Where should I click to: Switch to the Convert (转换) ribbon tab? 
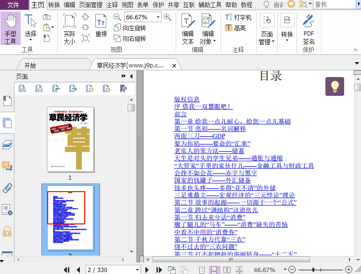(x=54, y=5)
